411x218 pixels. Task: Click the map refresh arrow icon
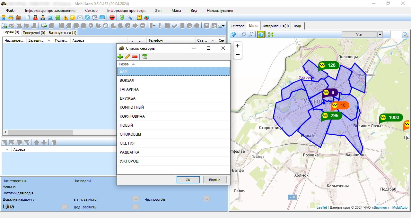pyautogui.click(x=234, y=35)
